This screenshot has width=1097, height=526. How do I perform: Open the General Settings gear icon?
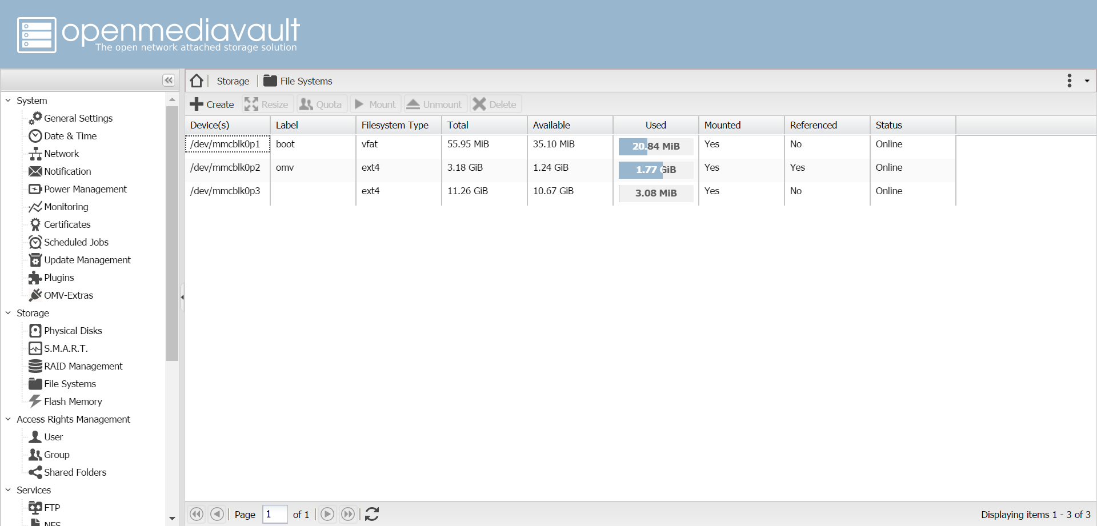(x=35, y=118)
